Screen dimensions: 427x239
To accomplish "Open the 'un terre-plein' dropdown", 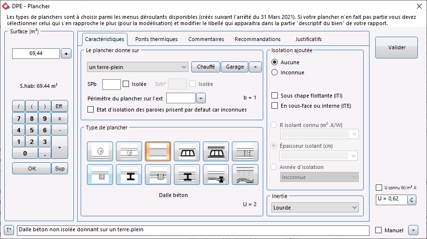I will (138, 67).
